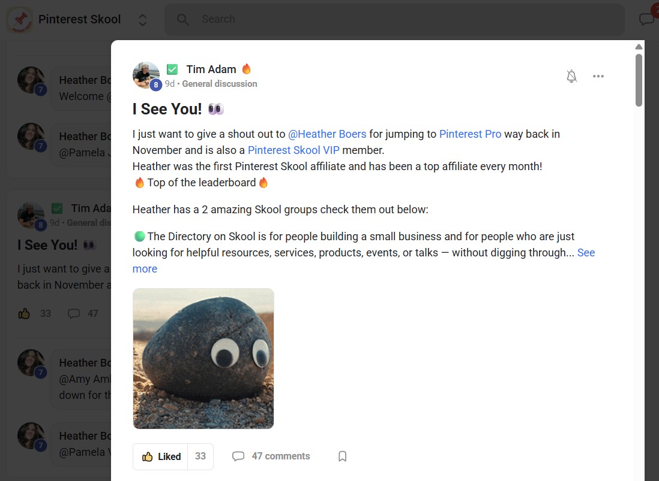This screenshot has height=481, width=659.
Task: Click the background feed thumbs-up icon
Action: coord(24,313)
